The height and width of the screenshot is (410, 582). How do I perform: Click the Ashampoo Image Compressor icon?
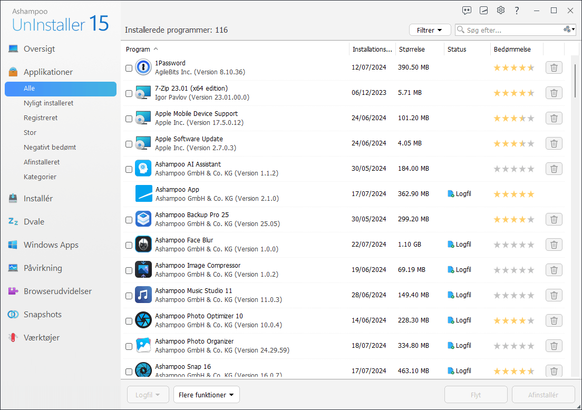click(143, 270)
